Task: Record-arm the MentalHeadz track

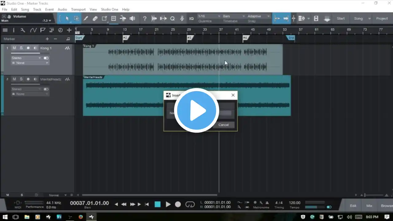Action: (28, 79)
